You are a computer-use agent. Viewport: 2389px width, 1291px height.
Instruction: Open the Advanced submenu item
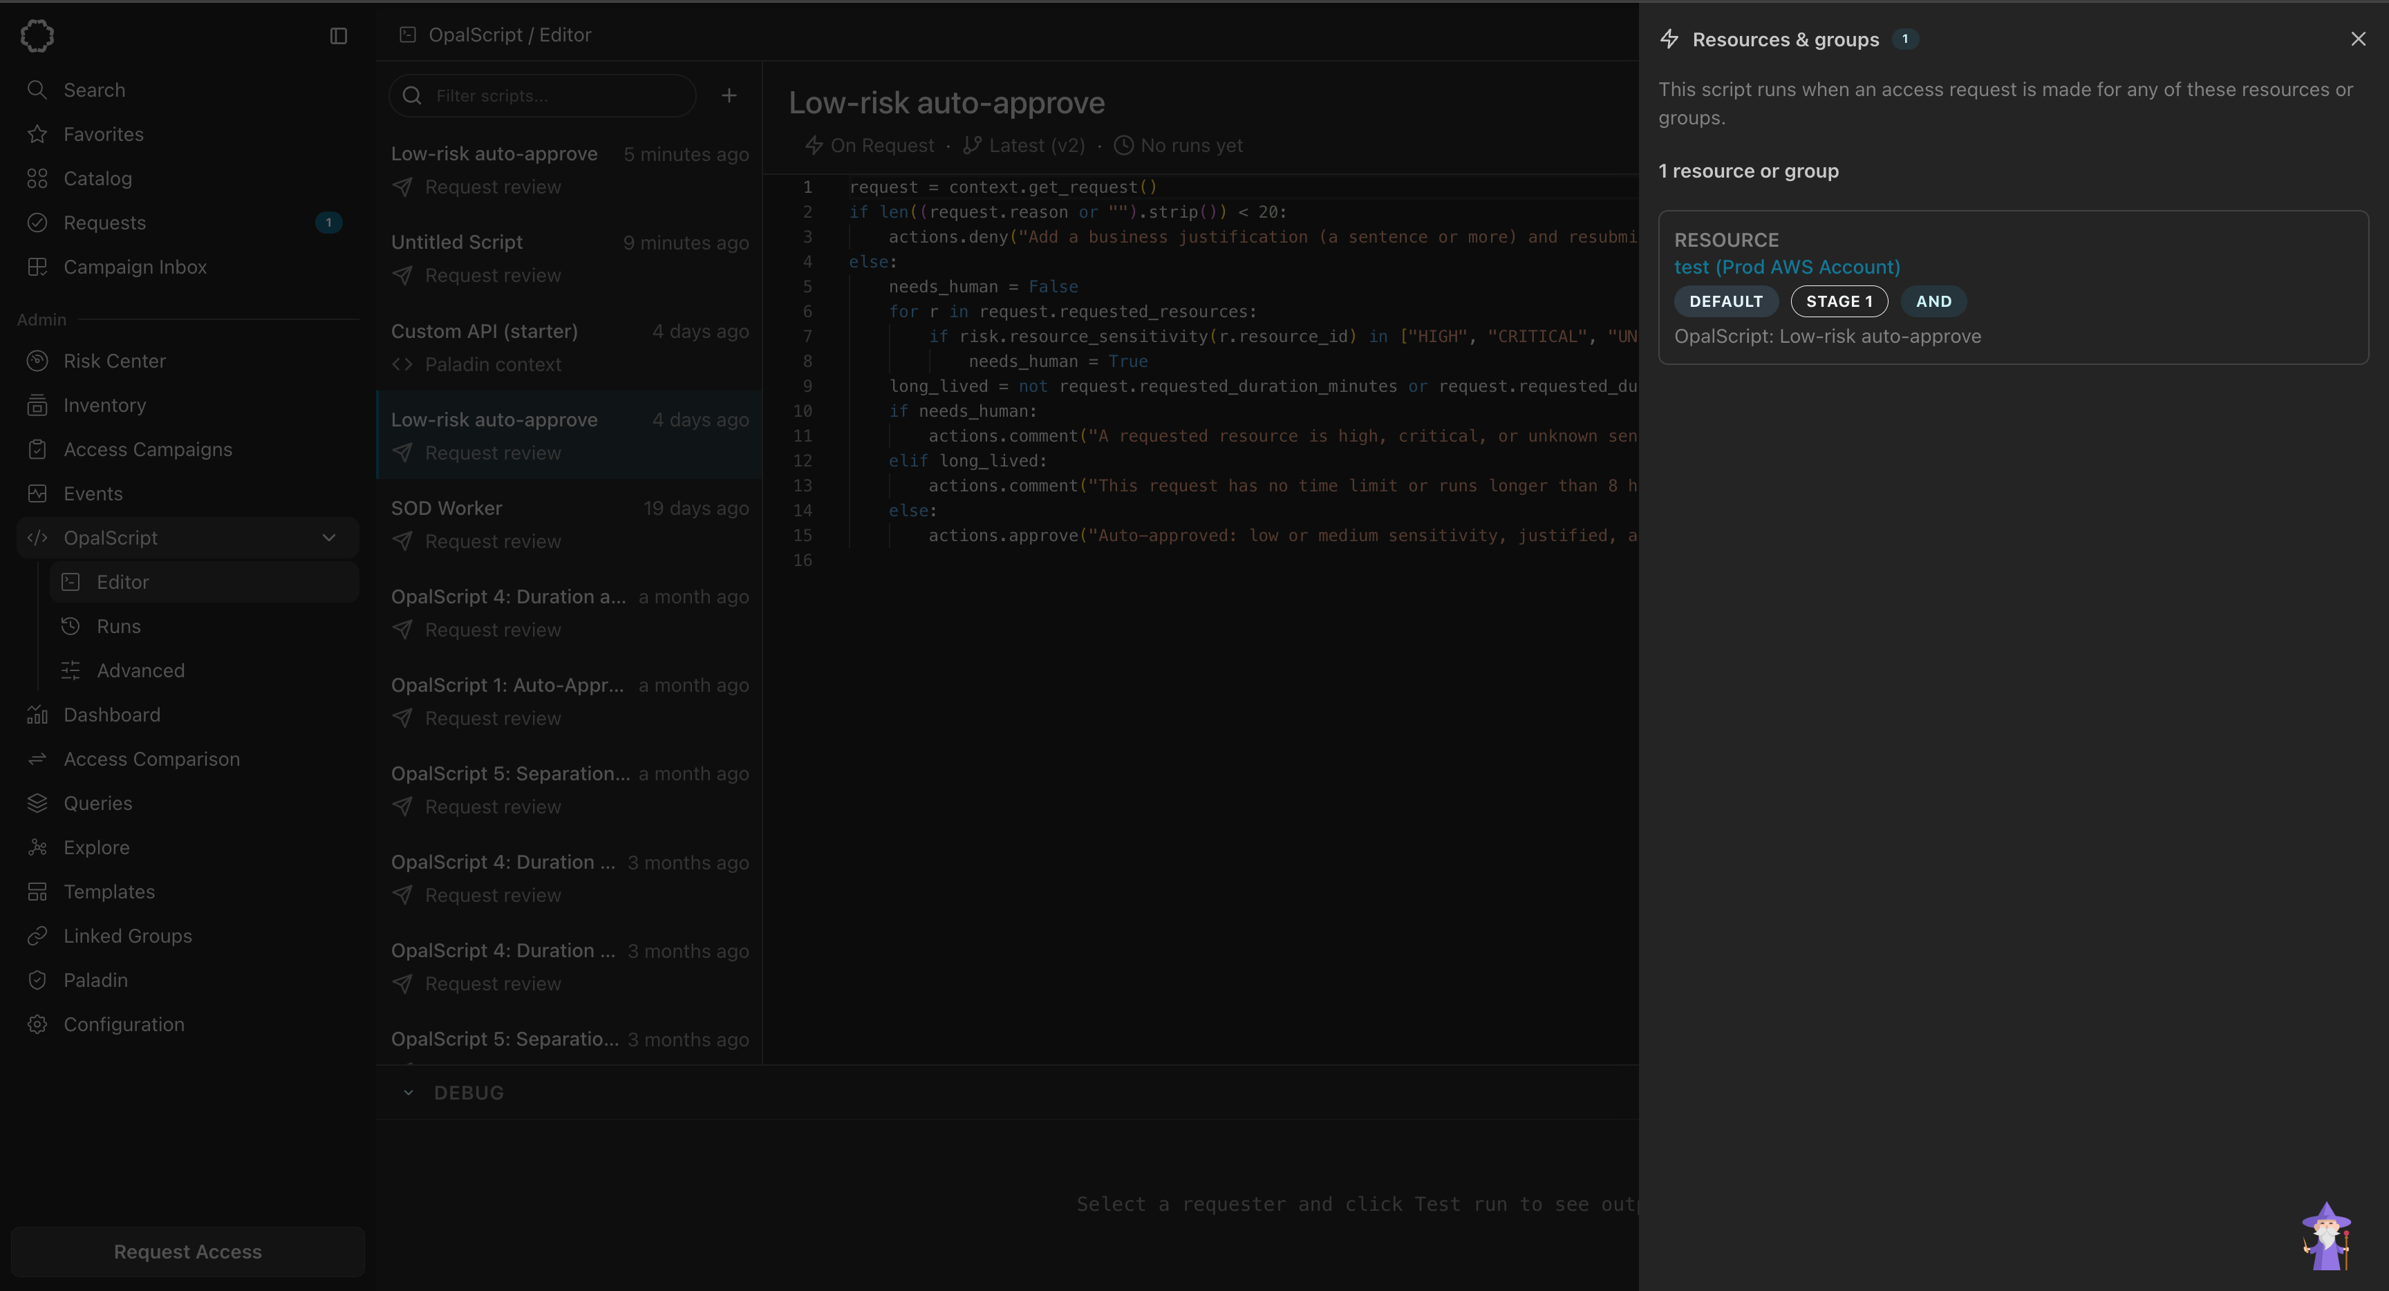204,670
